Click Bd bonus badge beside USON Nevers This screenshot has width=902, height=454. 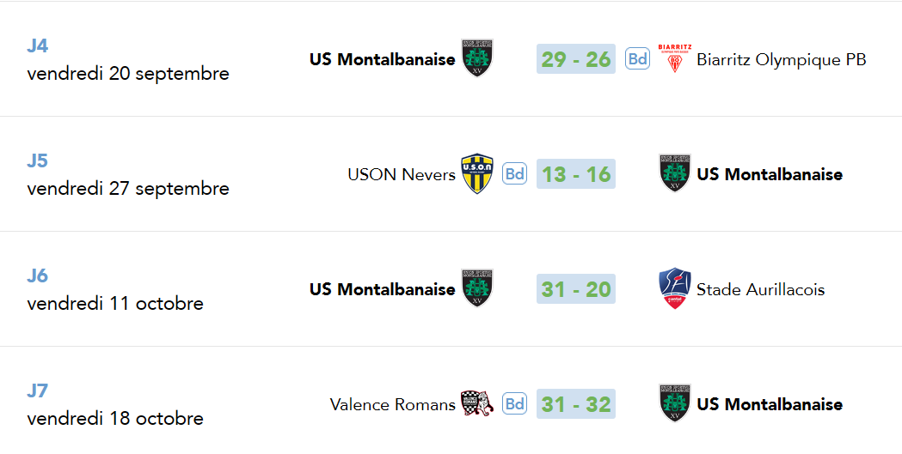[x=514, y=173]
